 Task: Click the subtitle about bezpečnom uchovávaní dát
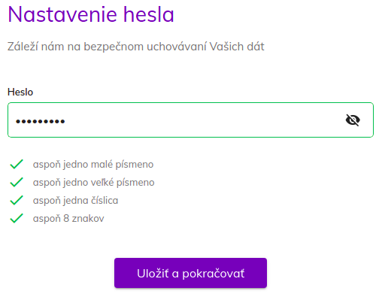(x=136, y=47)
